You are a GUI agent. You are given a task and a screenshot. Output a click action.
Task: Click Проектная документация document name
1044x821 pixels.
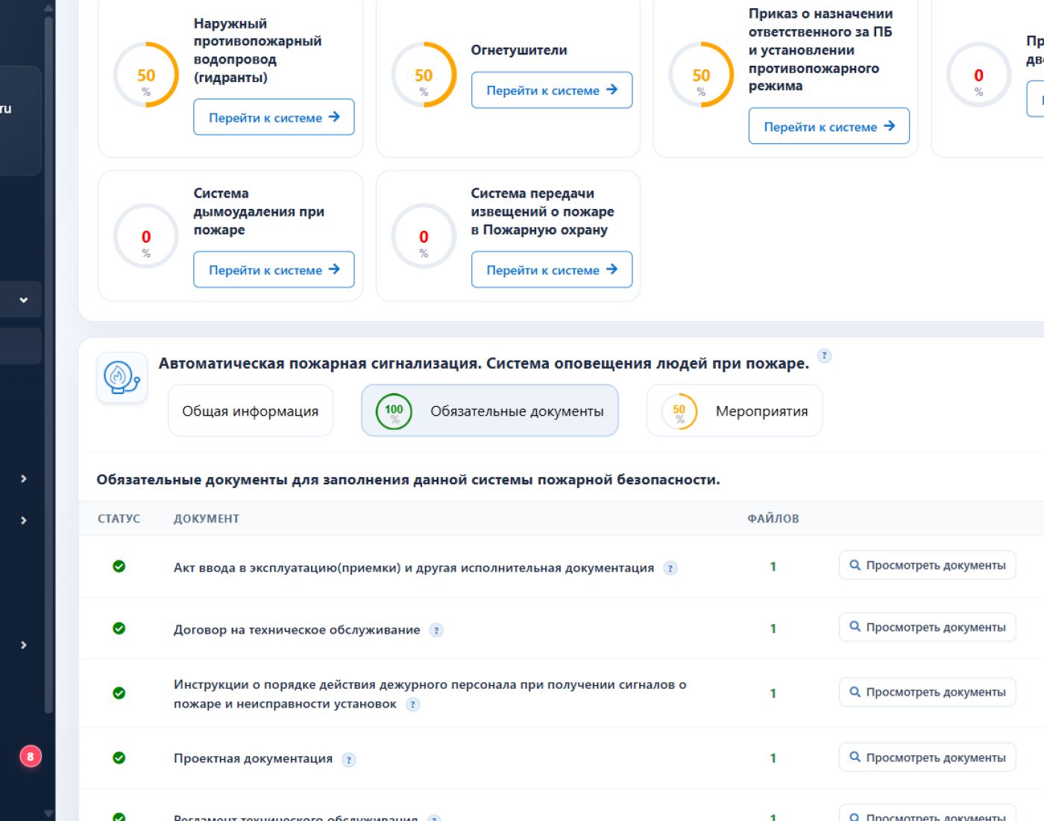pyautogui.click(x=253, y=758)
